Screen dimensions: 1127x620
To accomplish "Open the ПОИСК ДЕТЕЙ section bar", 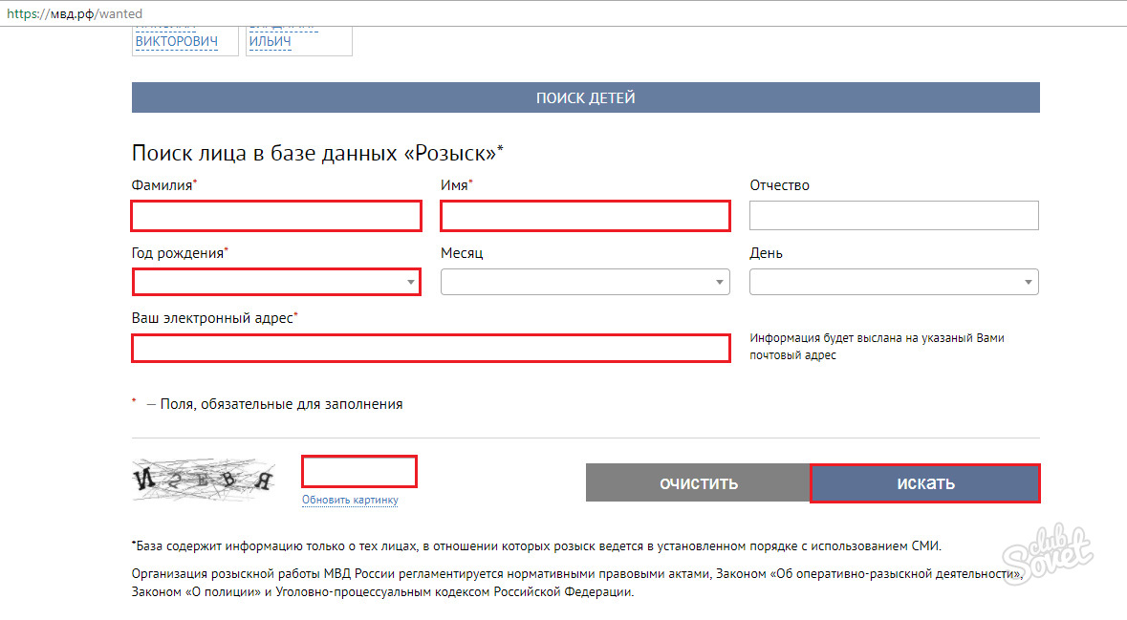I will point(585,97).
